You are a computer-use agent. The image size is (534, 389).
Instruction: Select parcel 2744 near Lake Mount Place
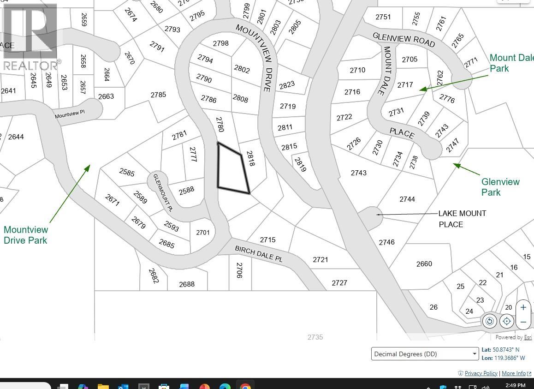(407, 199)
